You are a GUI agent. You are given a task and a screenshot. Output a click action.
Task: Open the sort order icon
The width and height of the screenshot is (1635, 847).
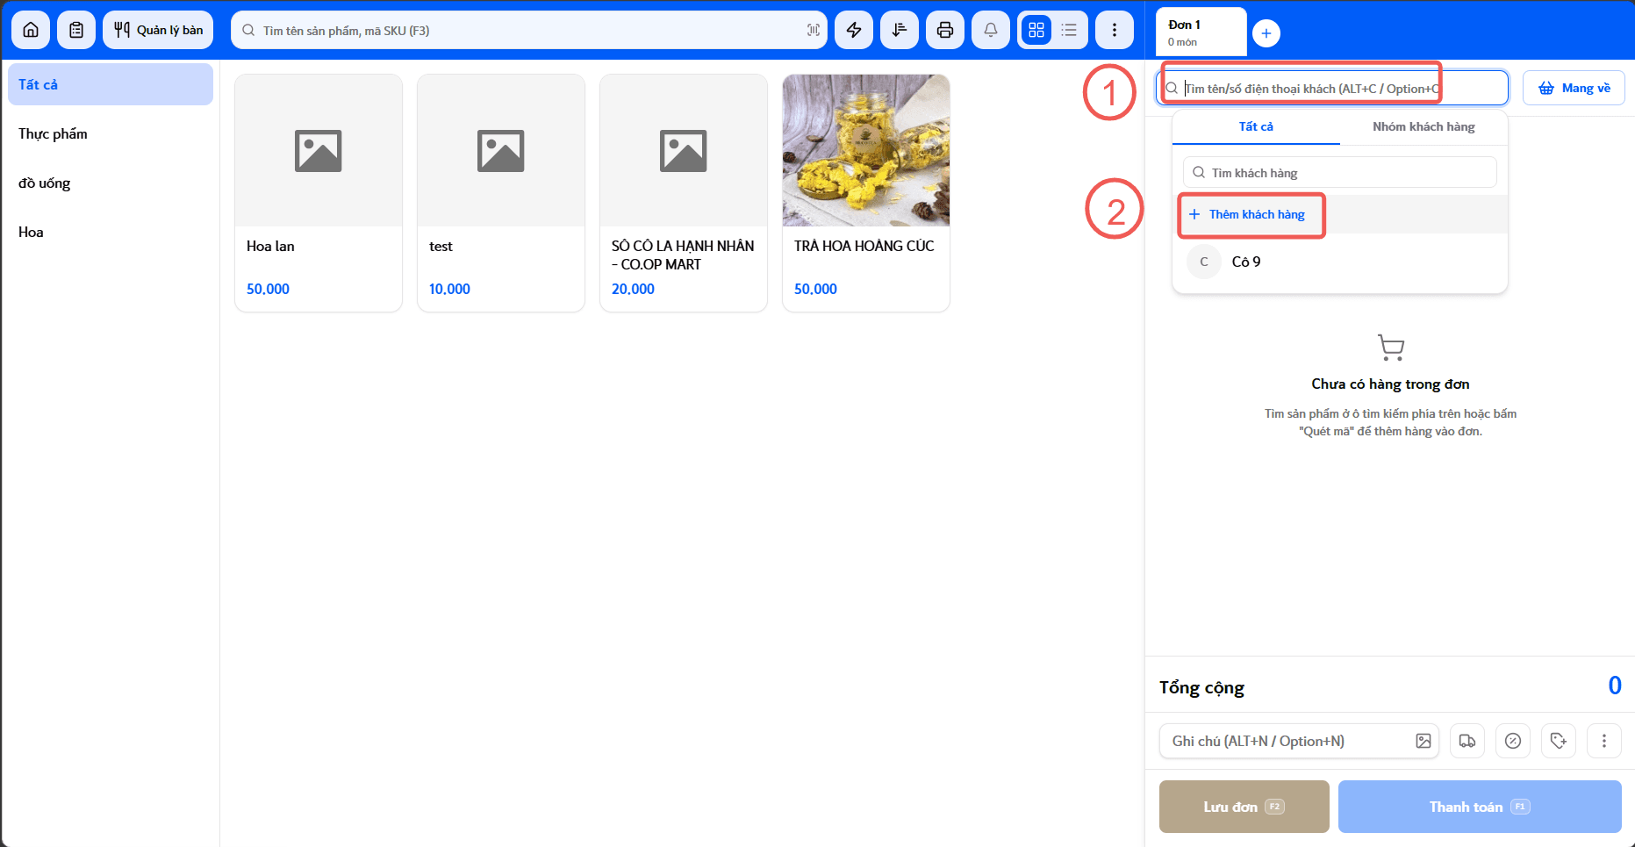900,30
